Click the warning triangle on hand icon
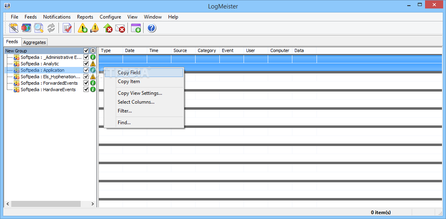This screenshot has height=219, width=446. click(95, 28)
